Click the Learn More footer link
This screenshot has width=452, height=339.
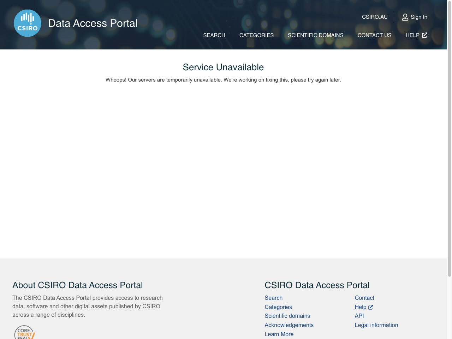pos(279,334)
